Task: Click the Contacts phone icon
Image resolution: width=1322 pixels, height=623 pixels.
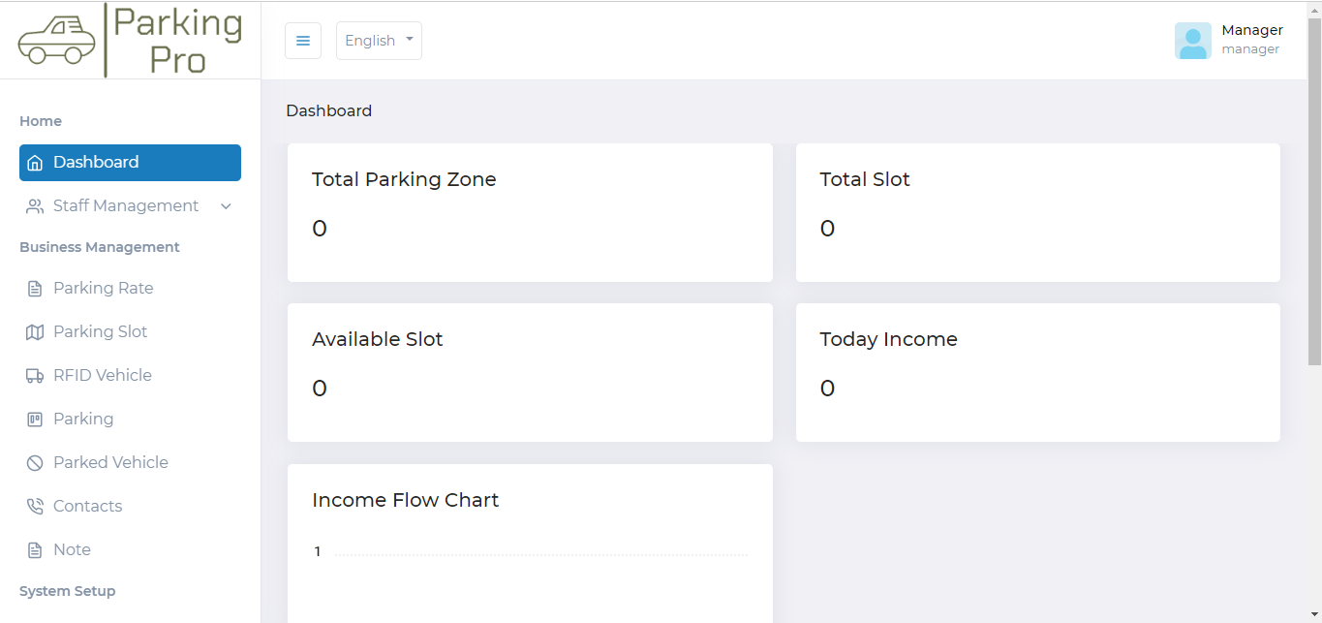Action: (35, 507)
